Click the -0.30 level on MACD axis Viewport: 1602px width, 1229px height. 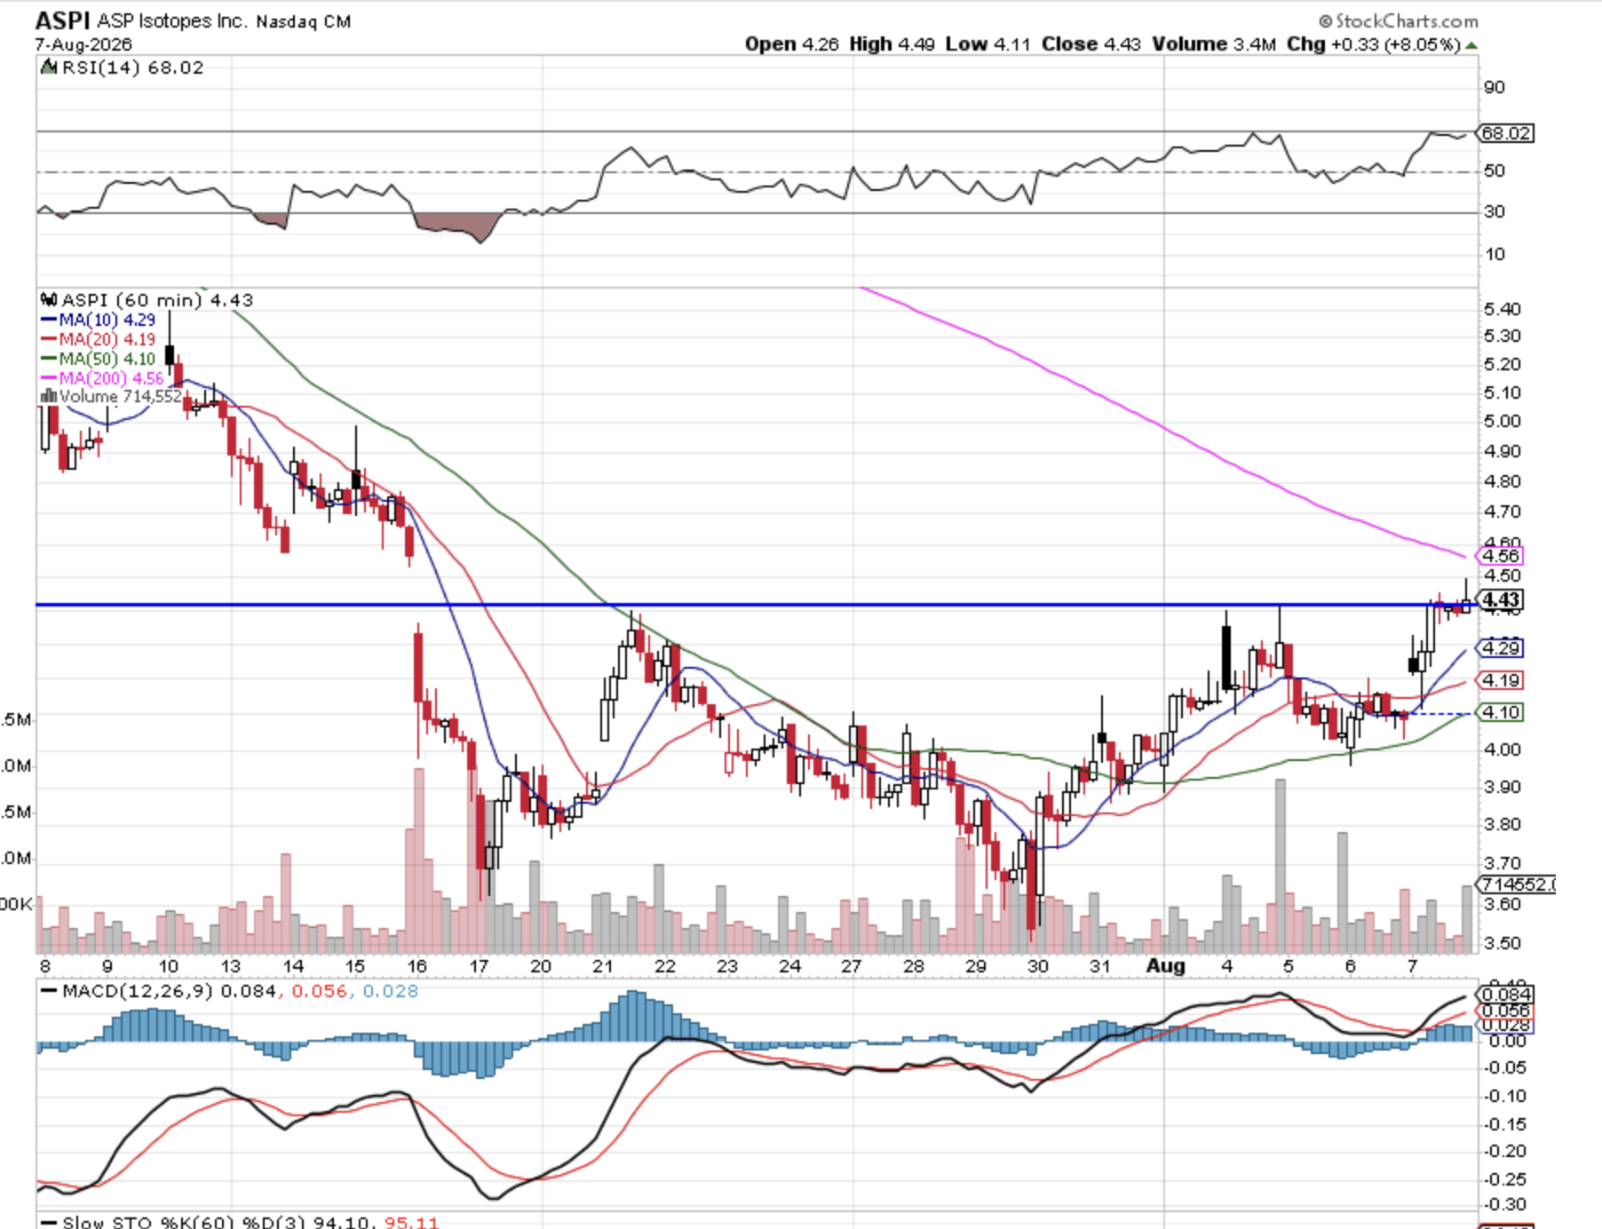[x=1504, y=1204]
